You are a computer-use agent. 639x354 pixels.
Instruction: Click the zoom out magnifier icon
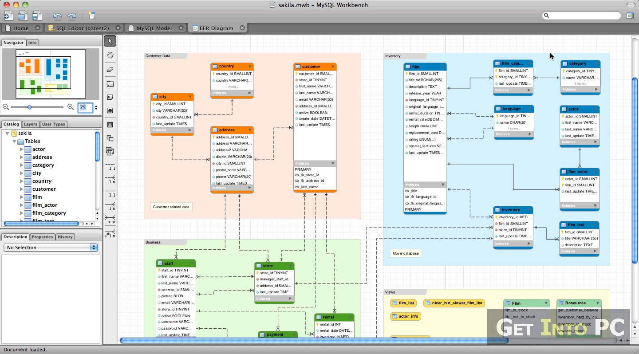tap(6, 107)
